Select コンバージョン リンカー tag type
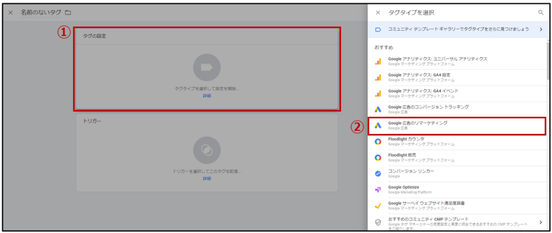 pos(458,174)
